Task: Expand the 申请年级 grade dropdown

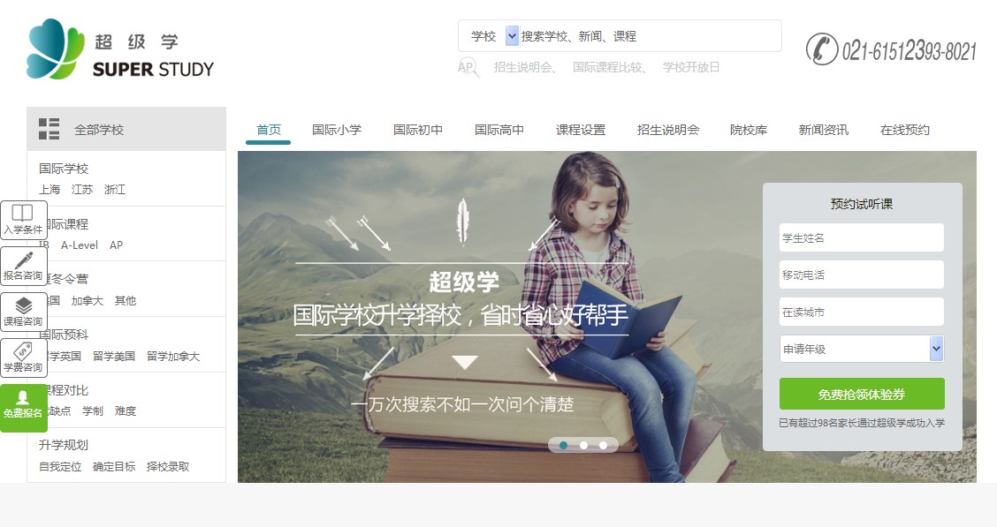Action: [935, 349]
